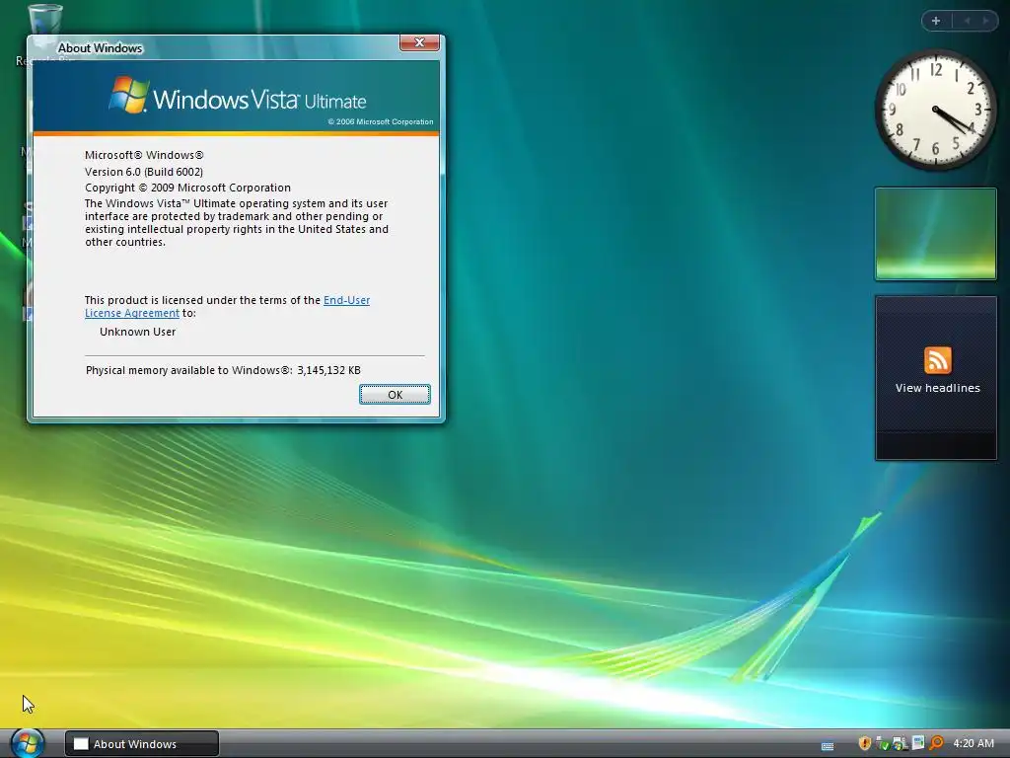Add a gadget with the sidebar plus button

pos(936,21)
